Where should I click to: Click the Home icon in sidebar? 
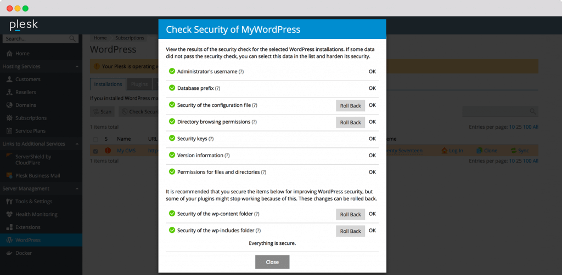tap(9, 54)
